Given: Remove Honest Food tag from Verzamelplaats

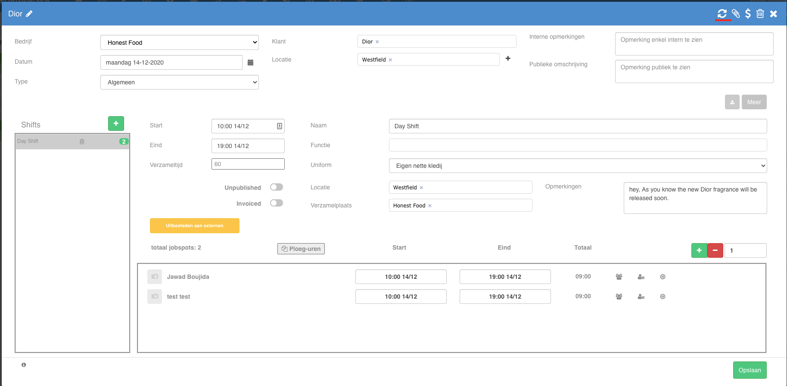Looking at the screenshot, I should click(430, 206).
